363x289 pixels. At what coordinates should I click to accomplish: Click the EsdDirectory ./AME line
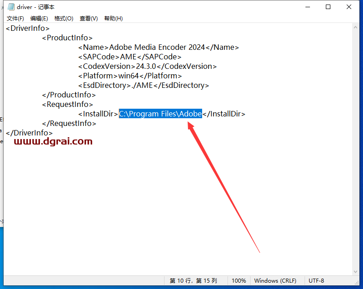pyautogui.click(x=144, y=85)
